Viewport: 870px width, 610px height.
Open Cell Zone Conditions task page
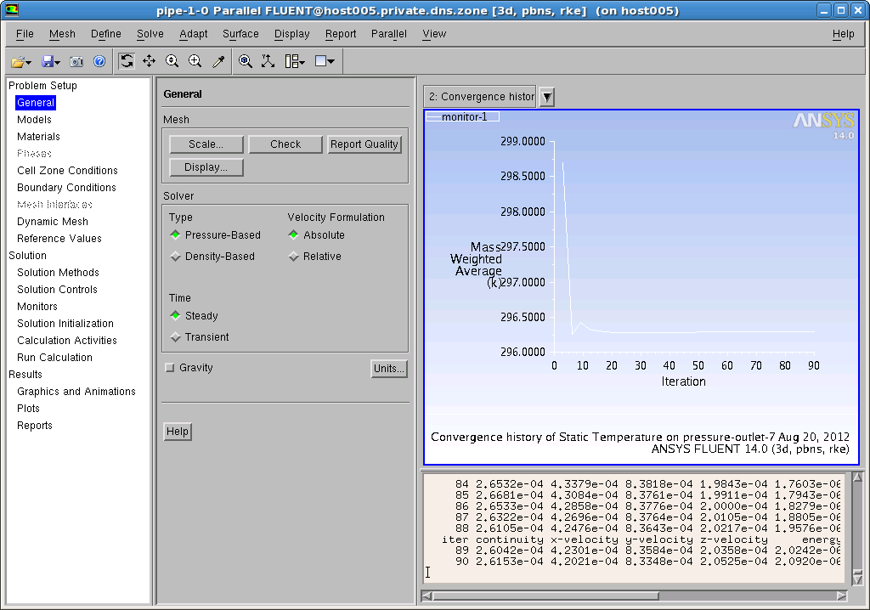[x=68, y=171]
